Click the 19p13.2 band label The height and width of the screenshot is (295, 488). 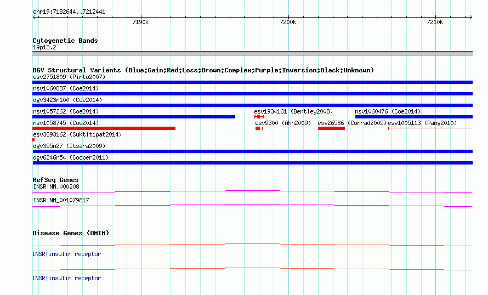click(x=44, y=47)
